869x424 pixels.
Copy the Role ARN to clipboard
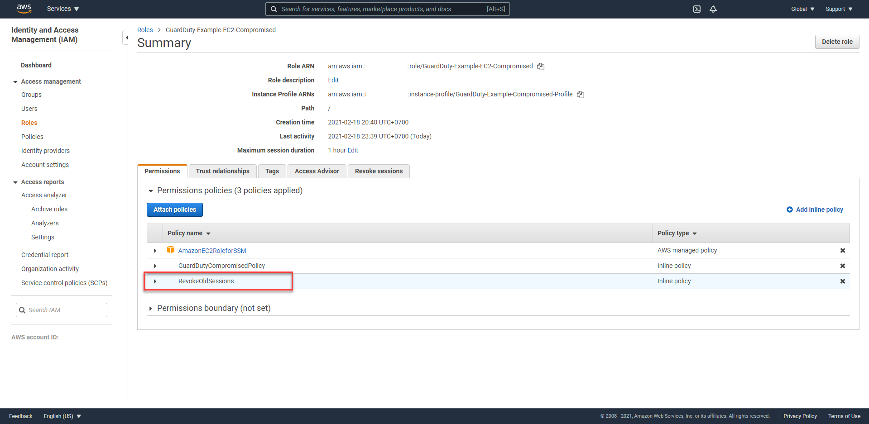click(x=541, y=67)
